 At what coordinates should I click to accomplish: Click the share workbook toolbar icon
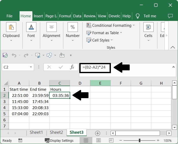point(38,55)
